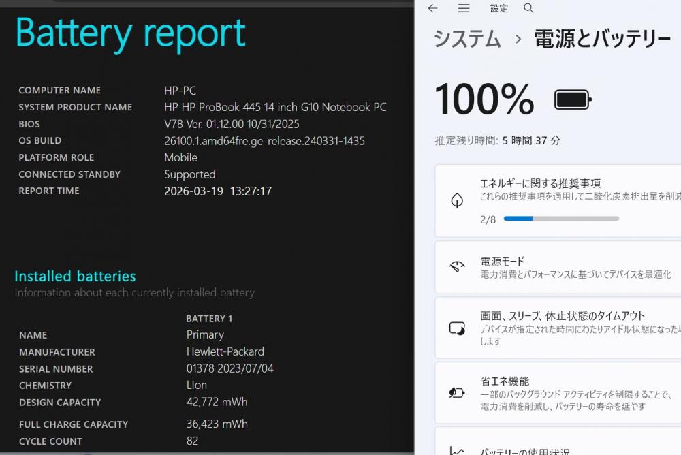Click the report time 2026-03-19 13:27:17
Screen dimensions: 681x455
218,191
